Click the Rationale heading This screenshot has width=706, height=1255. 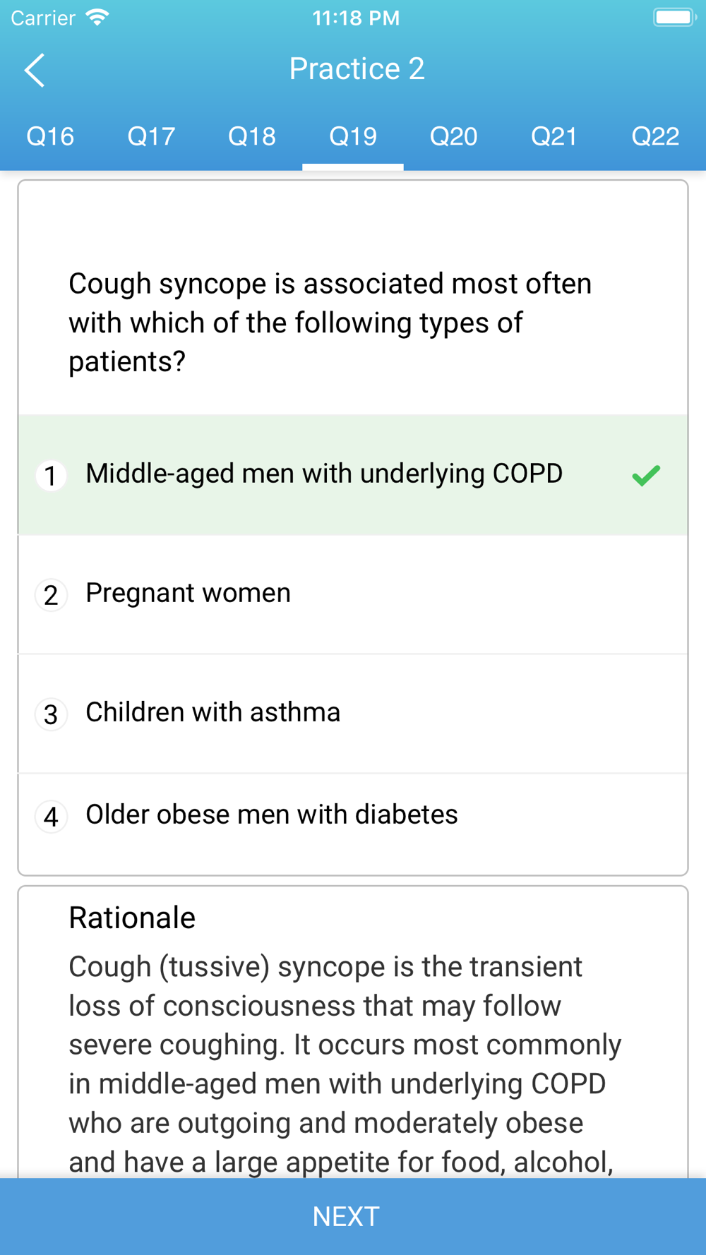coord(132,918)
